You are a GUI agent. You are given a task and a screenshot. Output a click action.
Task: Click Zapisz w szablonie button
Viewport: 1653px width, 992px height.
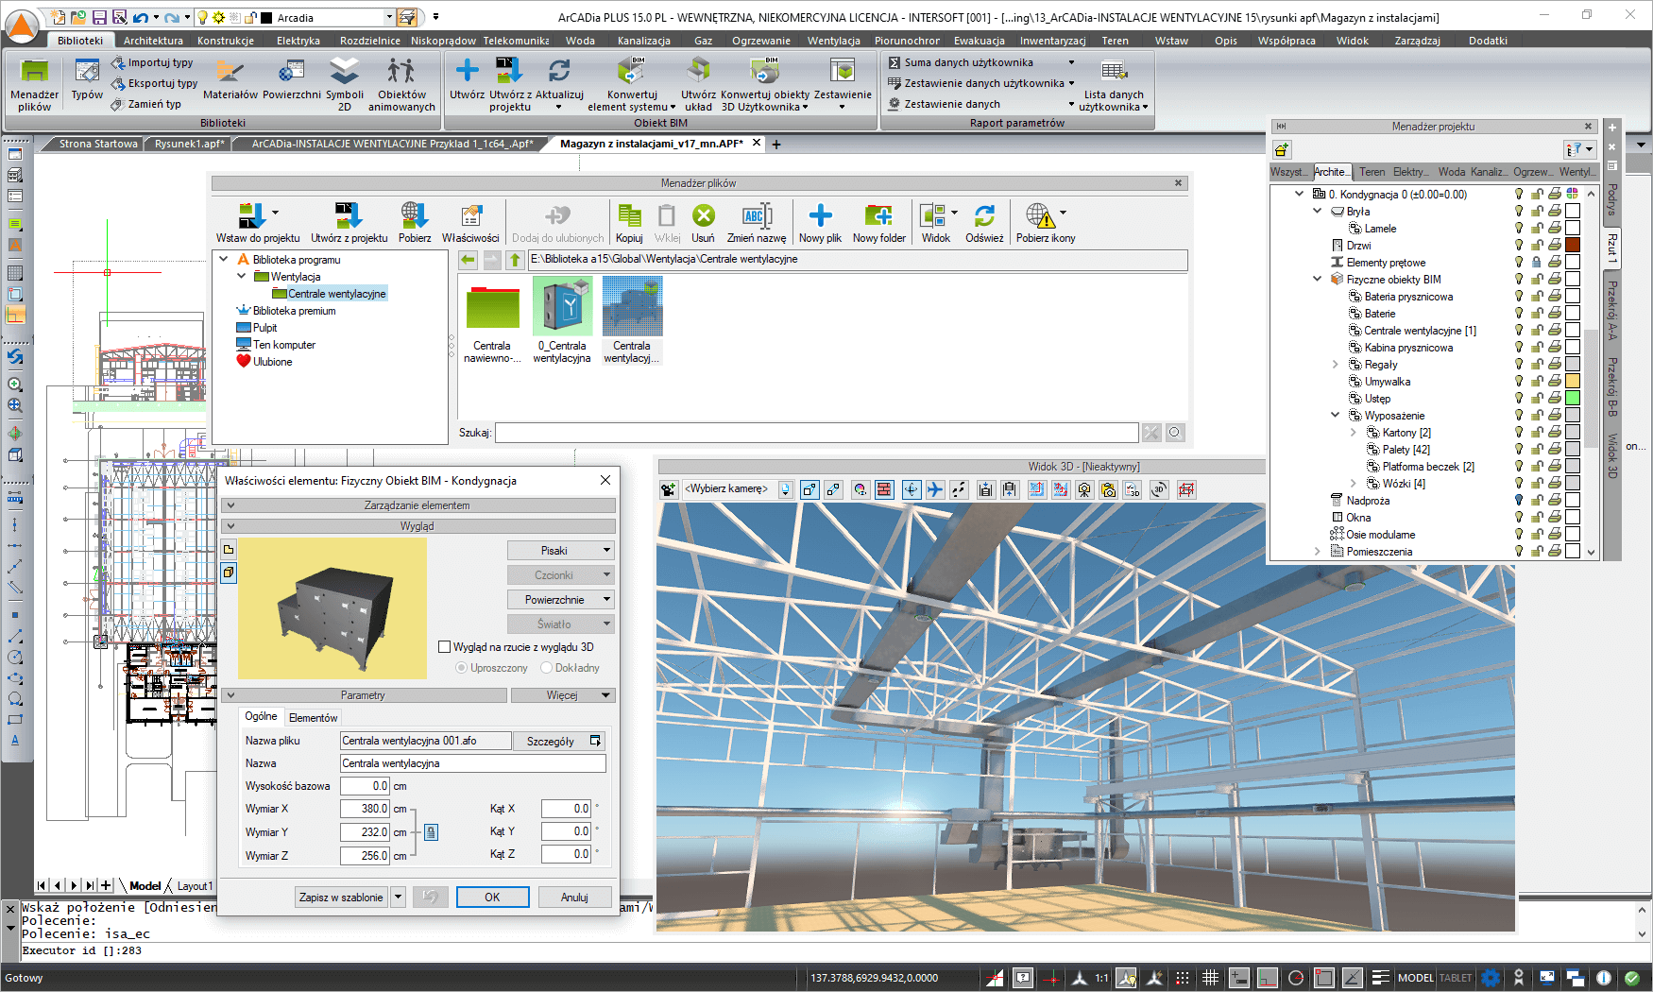click(341, 898)
